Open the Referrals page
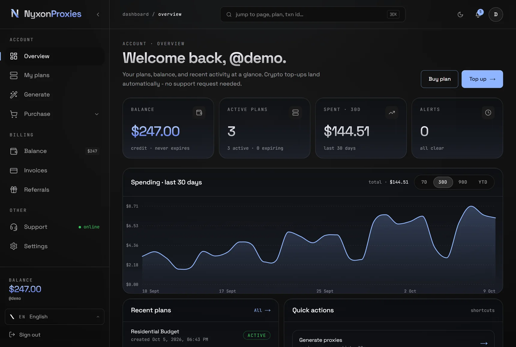This screenshot has width=516, height=347. 55,190
